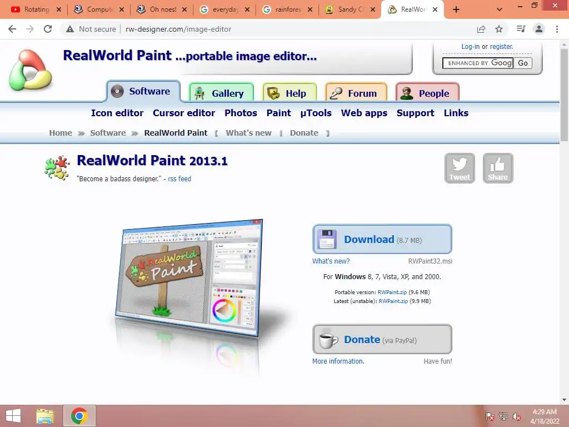Click the browser forward arrow
569x427 pixels.
[30, 29]
